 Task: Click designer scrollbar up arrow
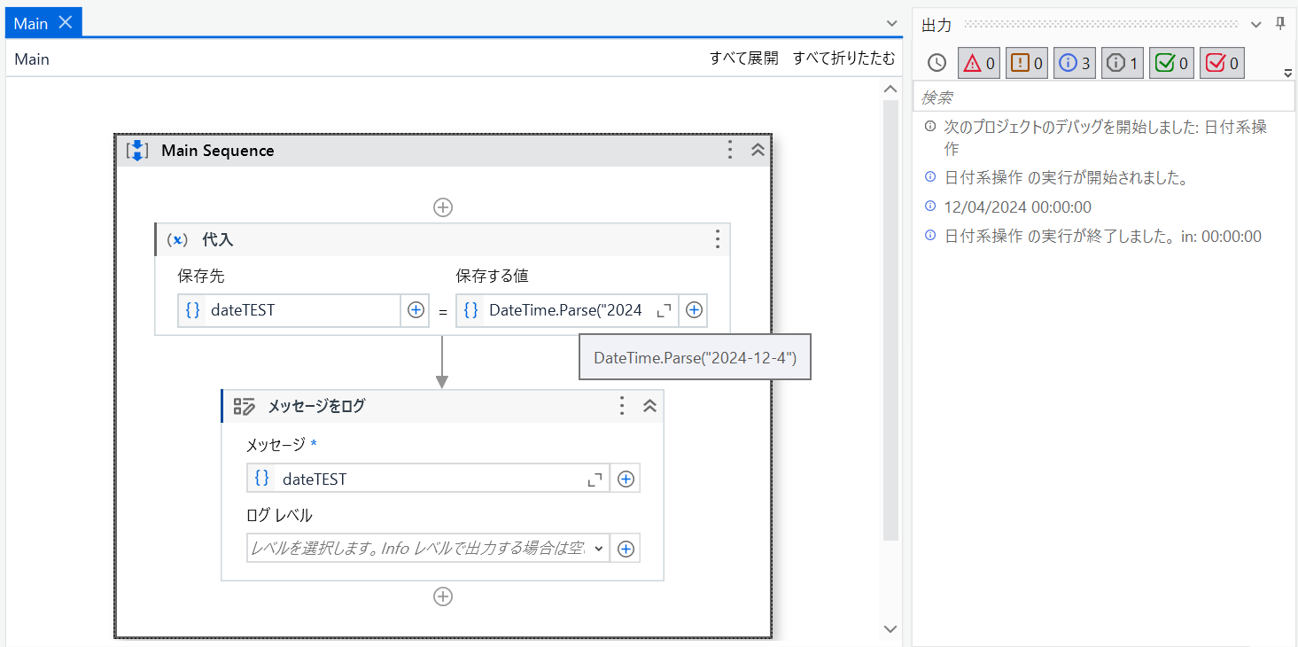(891, 89)
